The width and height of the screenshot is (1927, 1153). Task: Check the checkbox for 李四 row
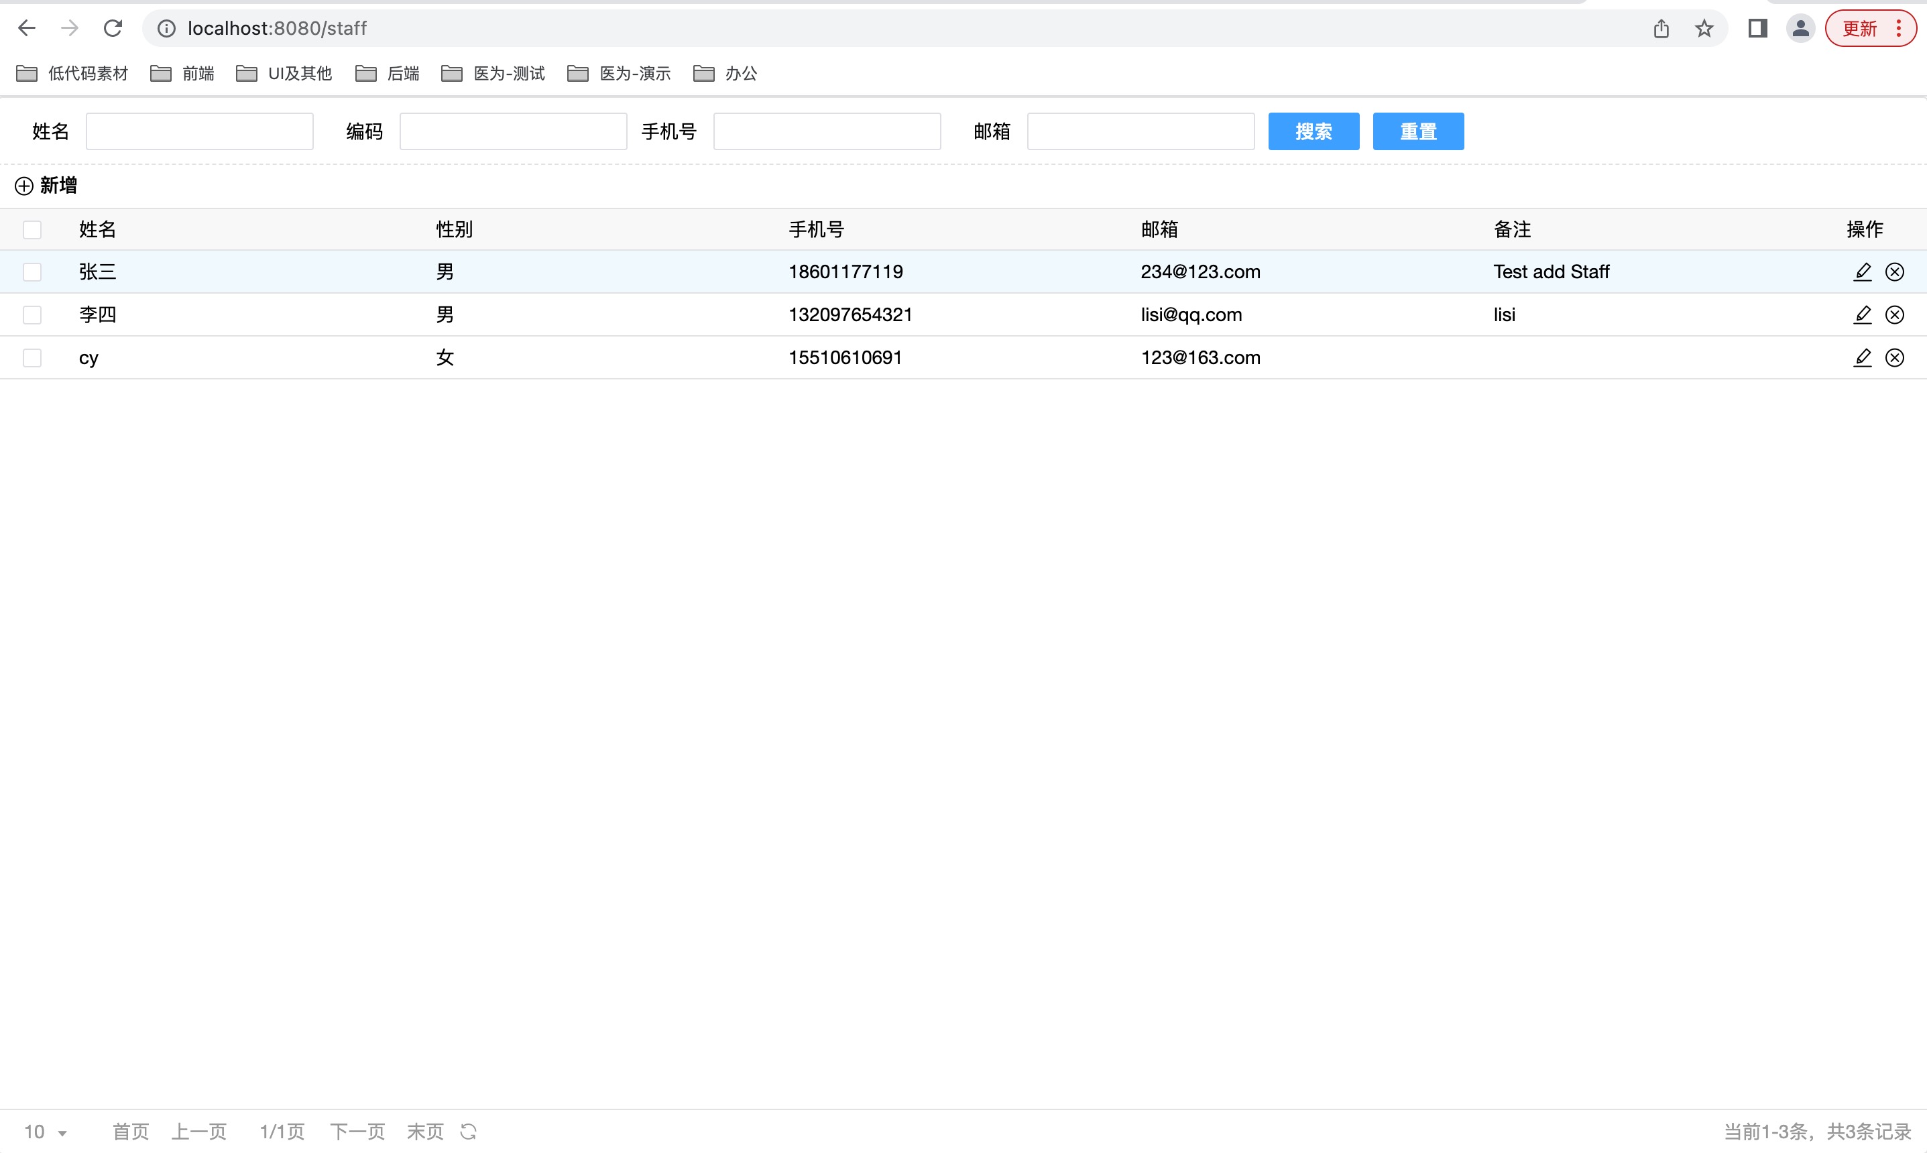pyautogui.click(x=32, y=314)
